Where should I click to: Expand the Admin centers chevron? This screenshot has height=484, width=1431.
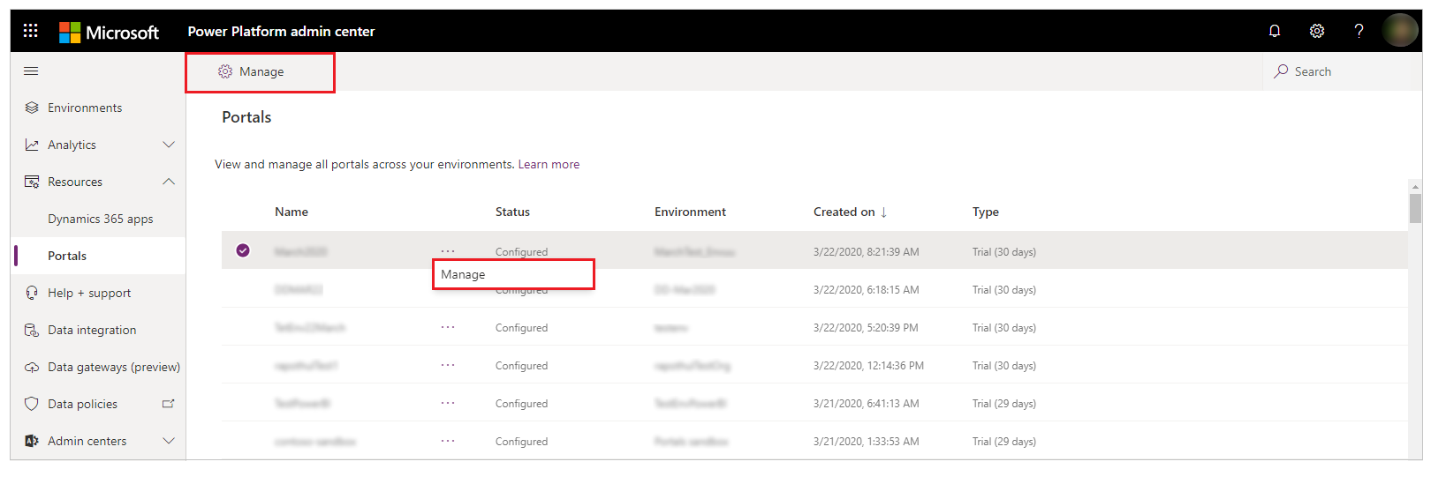point(169,441)
